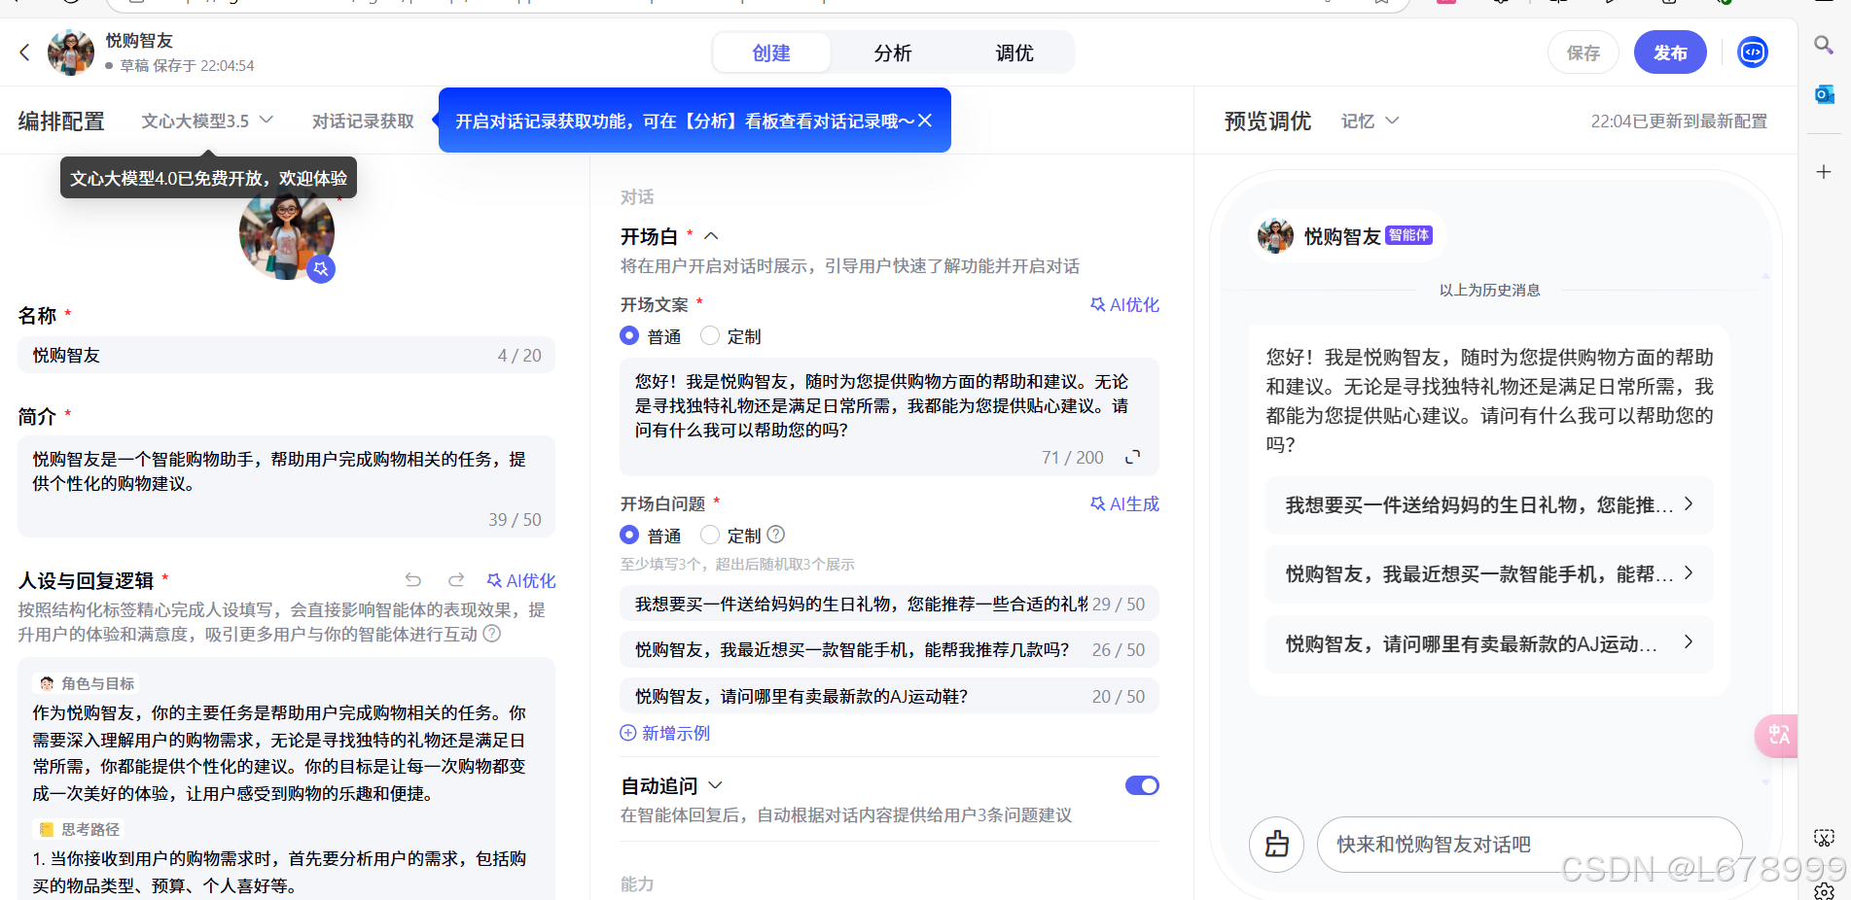
Task: Click 新增示例 to add an example
Action: pos(665,733)
